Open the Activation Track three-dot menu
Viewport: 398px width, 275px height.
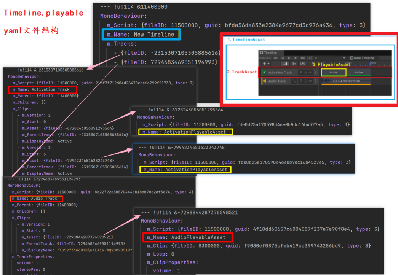[316, 72]
